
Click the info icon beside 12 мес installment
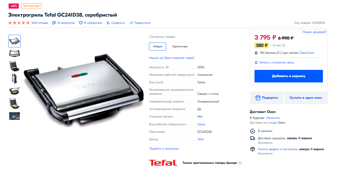point(284,45)
